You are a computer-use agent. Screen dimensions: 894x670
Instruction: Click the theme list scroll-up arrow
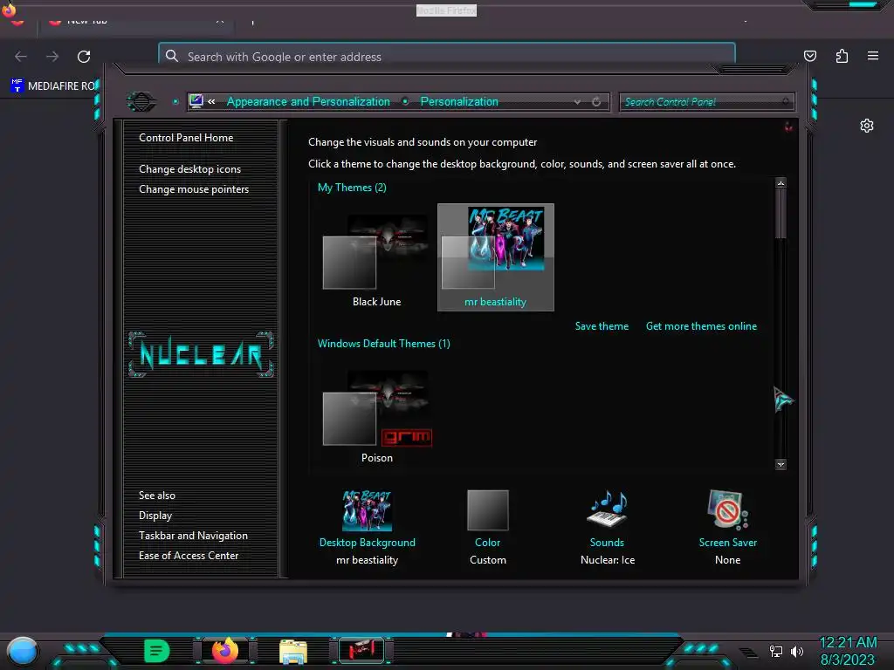tap(781, 183)
